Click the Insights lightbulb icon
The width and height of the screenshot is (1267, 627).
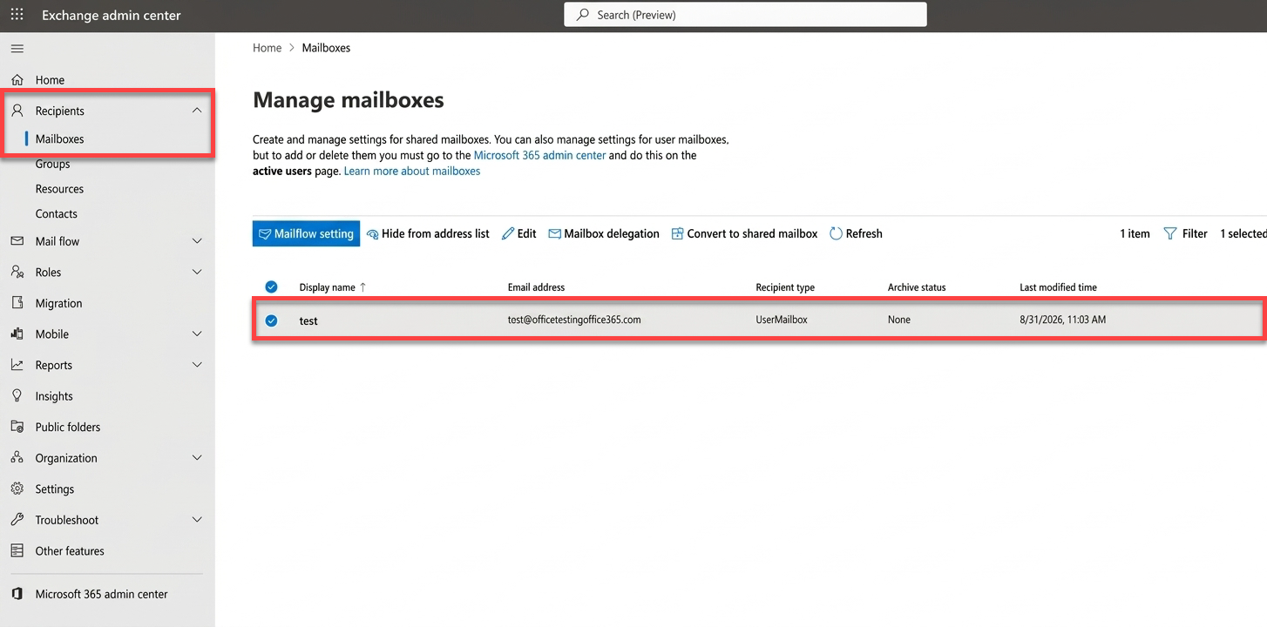click(x=17, y=395)
